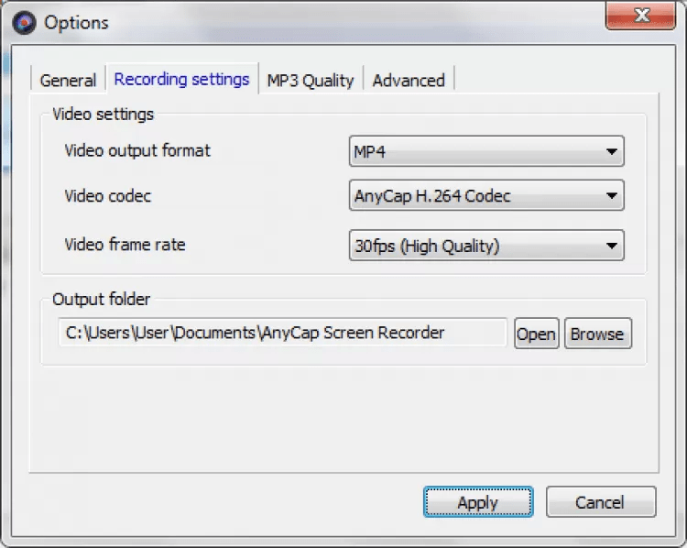
Task: Click Browse to choose output folder
Action: (597, 334)
